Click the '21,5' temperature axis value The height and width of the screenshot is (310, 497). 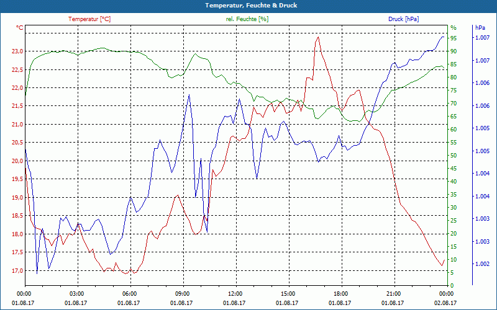tap(18, 106)
